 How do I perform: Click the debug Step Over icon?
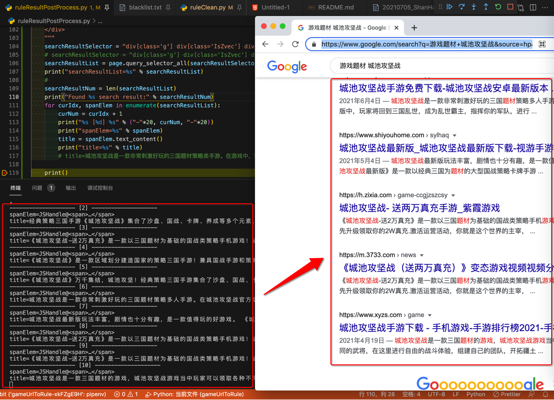click(462, 7)
